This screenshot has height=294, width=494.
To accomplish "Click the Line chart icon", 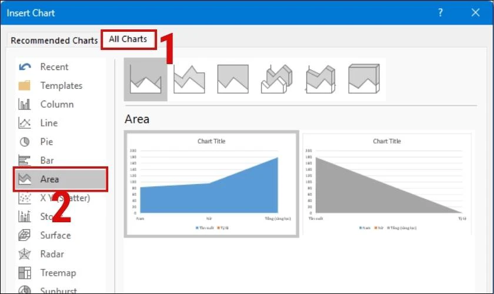I will click(x=25, y=123).
